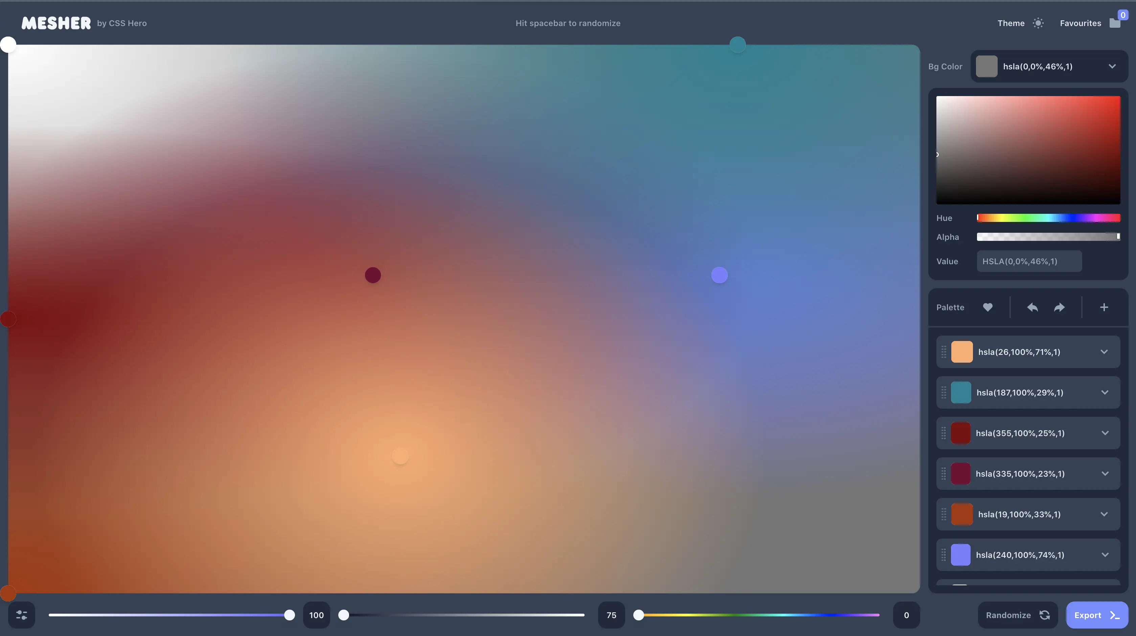The height and width of the screenshot is (636, 1136).
Task: Click the Export button
Action: coord(1097,615)
